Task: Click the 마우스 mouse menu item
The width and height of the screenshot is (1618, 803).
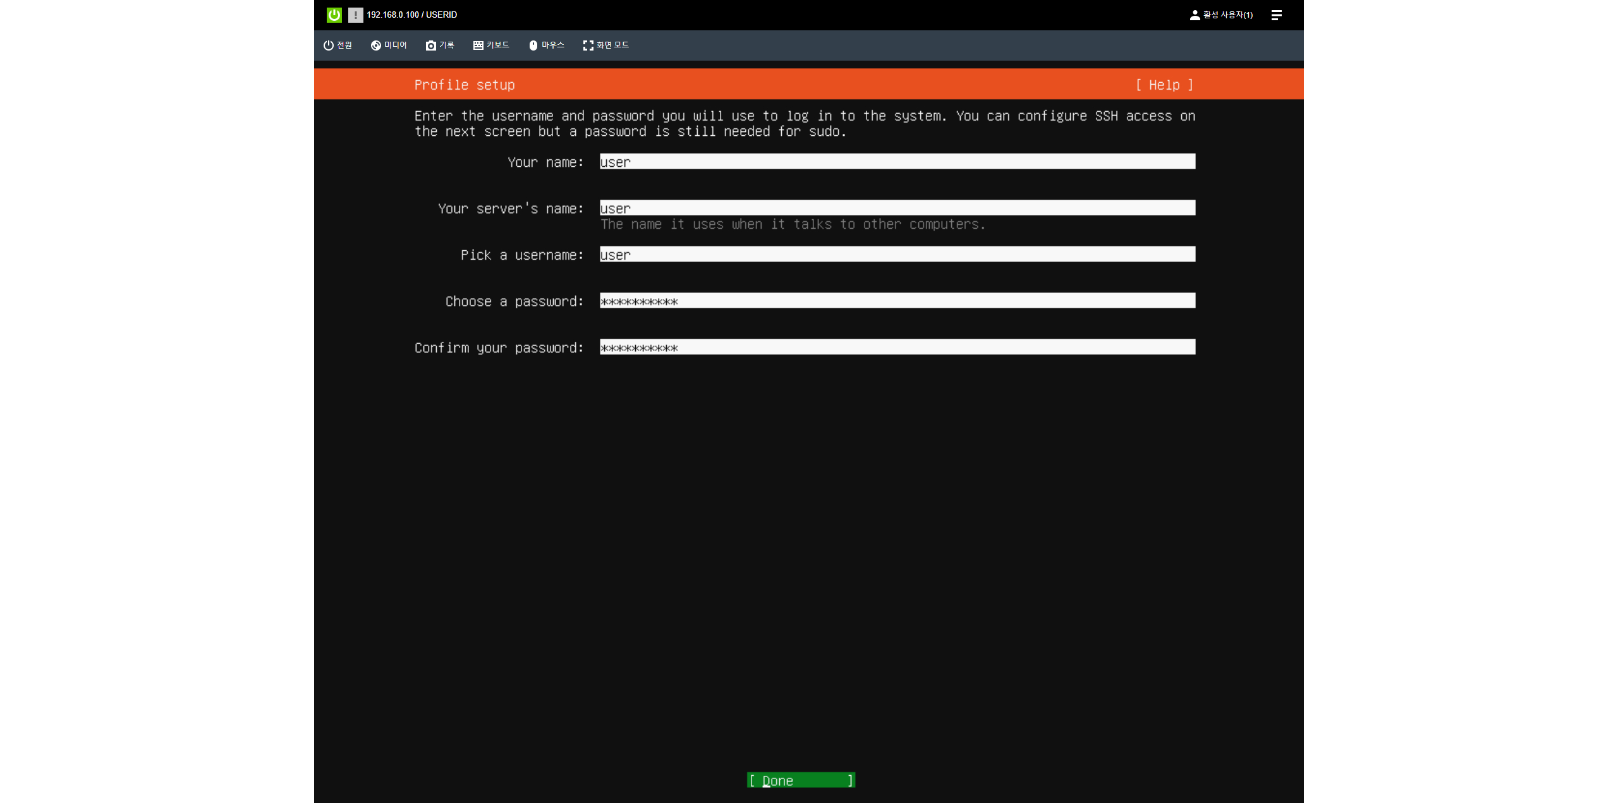Action: pyautogui.click(x=552, y=45)
